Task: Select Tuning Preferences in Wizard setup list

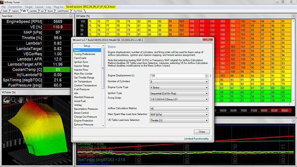Action: 85,54
